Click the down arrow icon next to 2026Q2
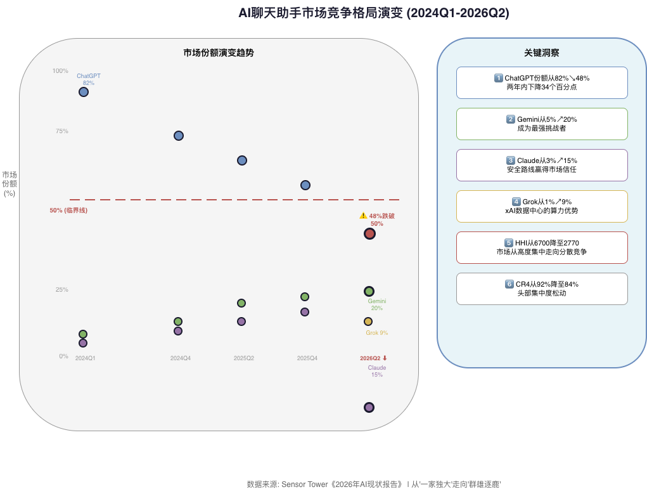647x494 pixels. pyautogui.click(x=385, y=358)
